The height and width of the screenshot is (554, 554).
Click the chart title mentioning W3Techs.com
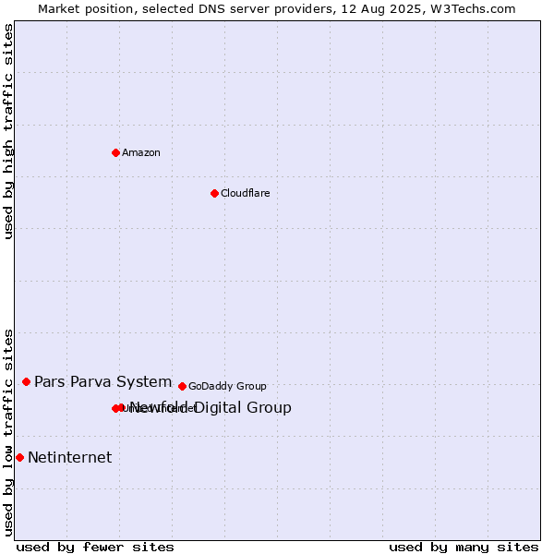click(x=277, y=9)
